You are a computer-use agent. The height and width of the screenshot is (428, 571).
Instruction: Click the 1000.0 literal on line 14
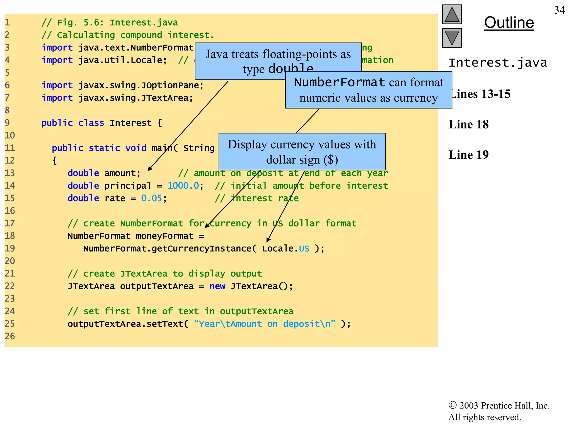(183, 186)
